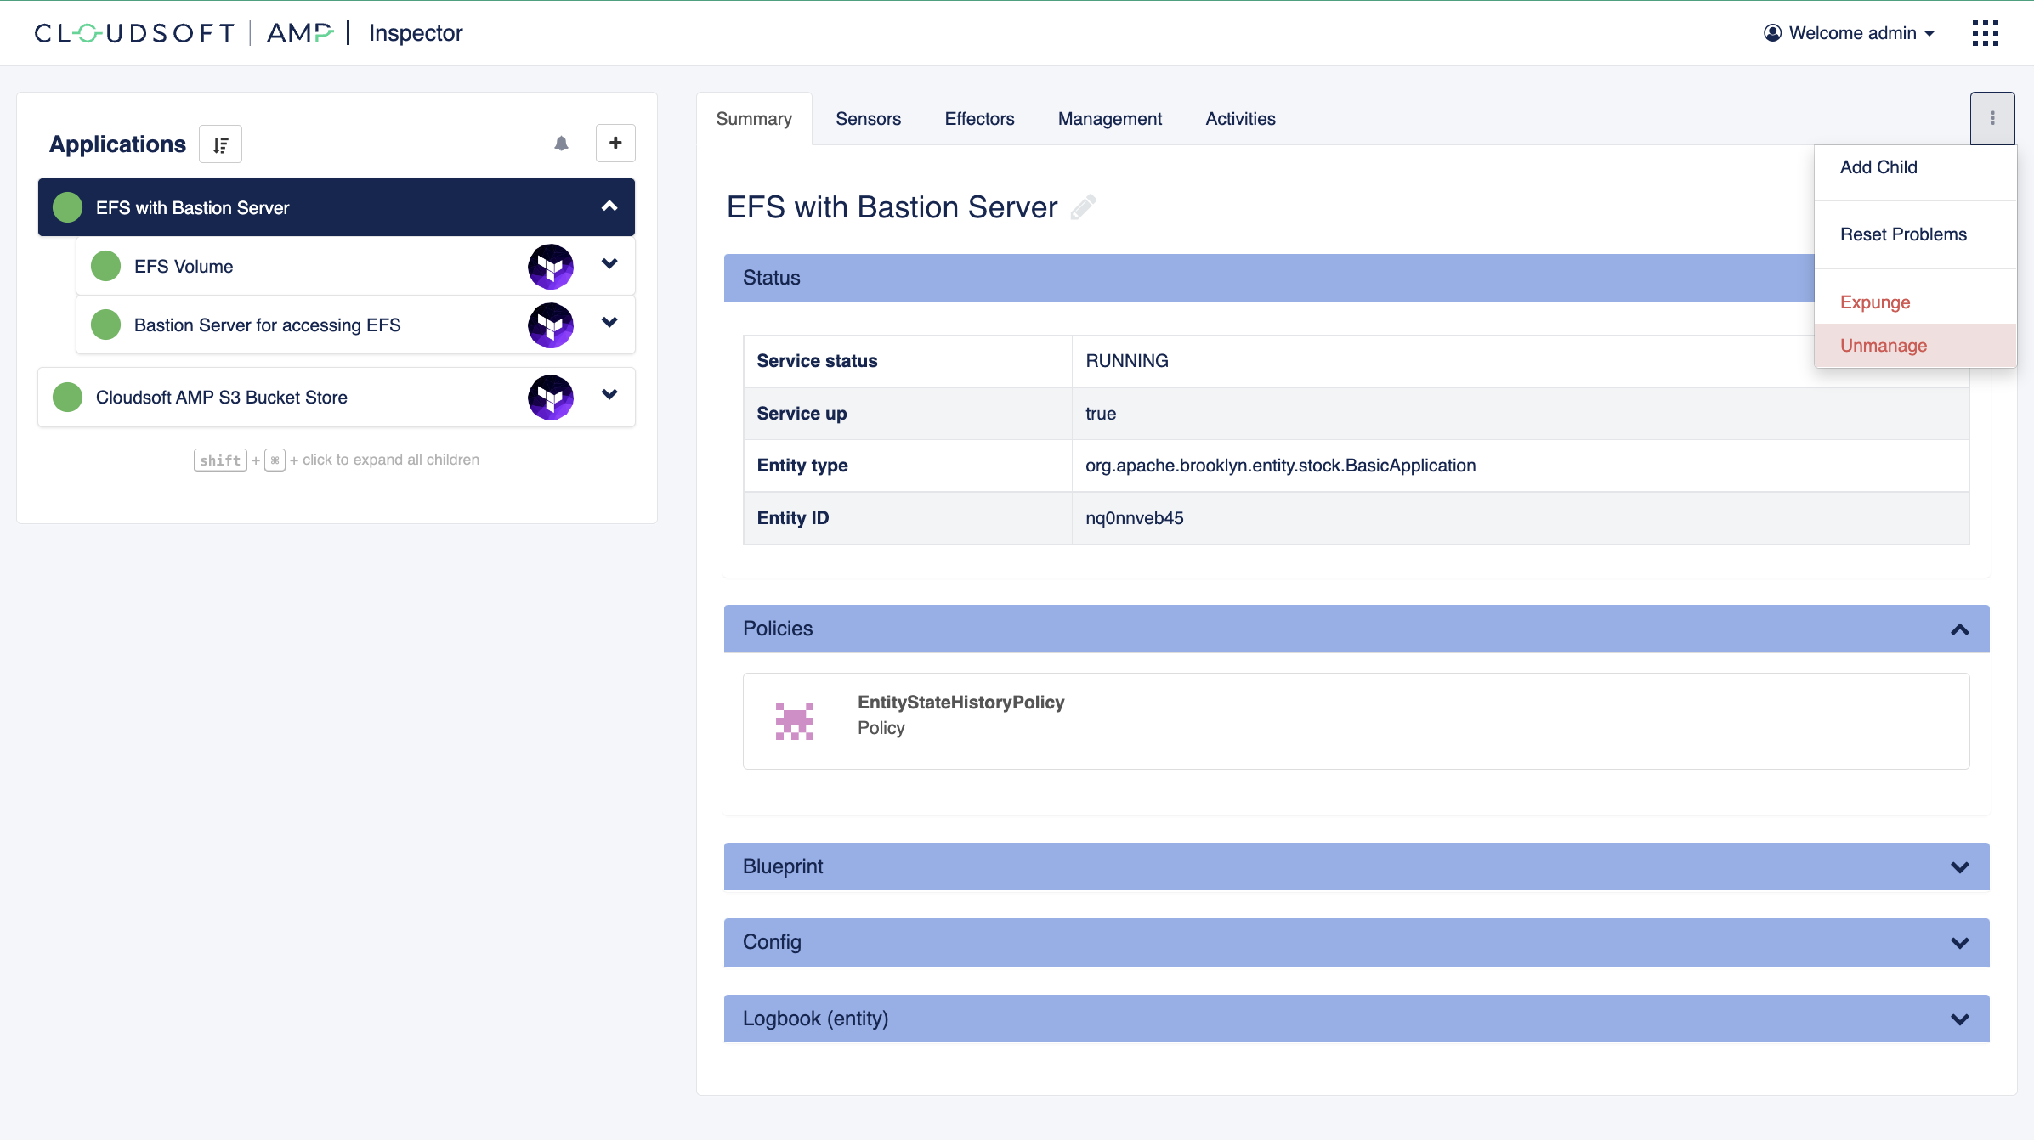Switch to the Sensors tab
Screen dimensions: 2034x1140
click(x=868, y=119)
